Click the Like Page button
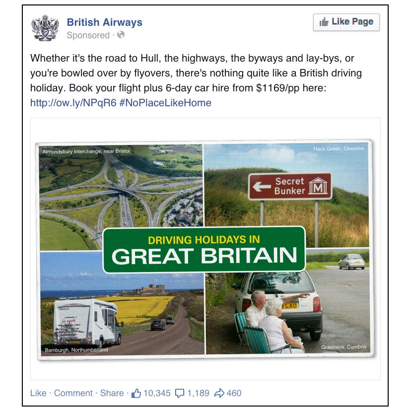The height and width of the screenshot is (411, 411). point(346,22)
